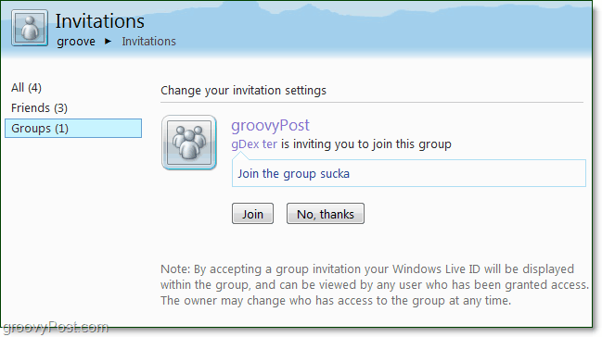Image resolution: width=602 pixels, height=337 pixels.
Task: Click the profile avatar icon beside Invitations
Action: [x=30, y=28]
